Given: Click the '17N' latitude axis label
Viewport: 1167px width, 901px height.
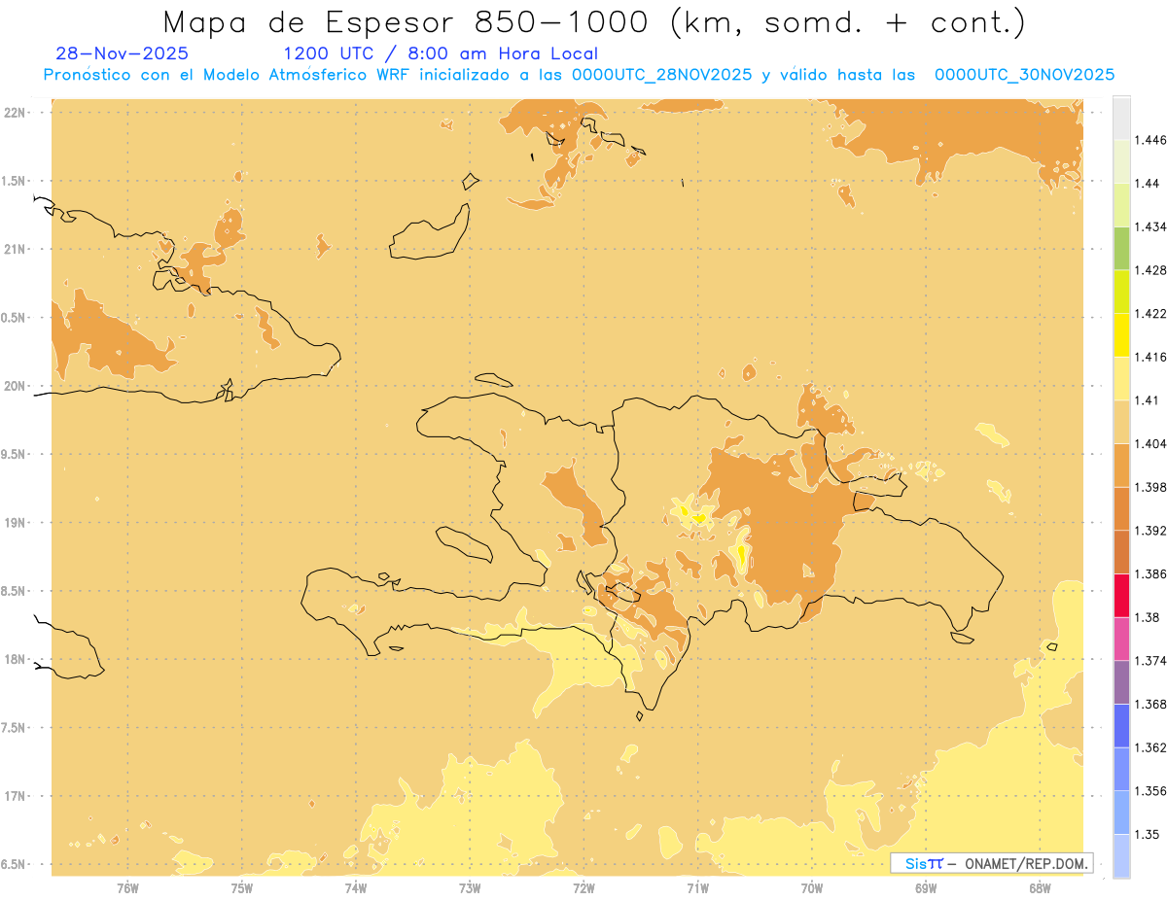Looking at the screenshot, I should pos(14,796).
